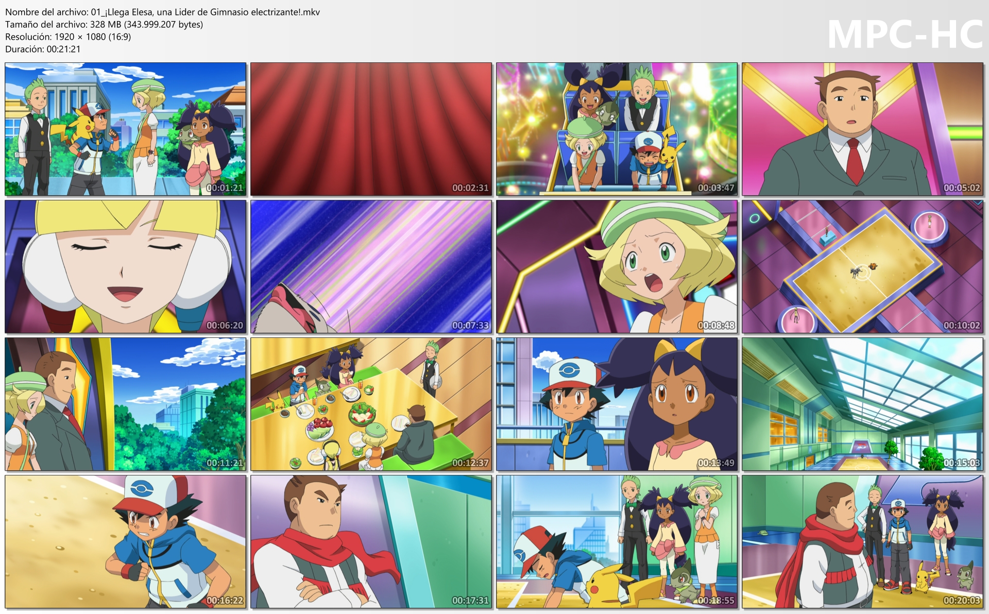This screenshot has width=989, height=614.
Task: Click the file name line ending in electrizante!.mkv
Action: point(163,12)
